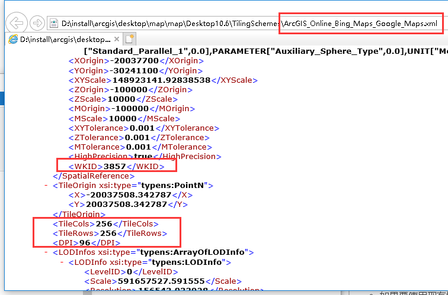Select XYScale value 148923141.92838538

pyautogui.click(x=161, y=80)
